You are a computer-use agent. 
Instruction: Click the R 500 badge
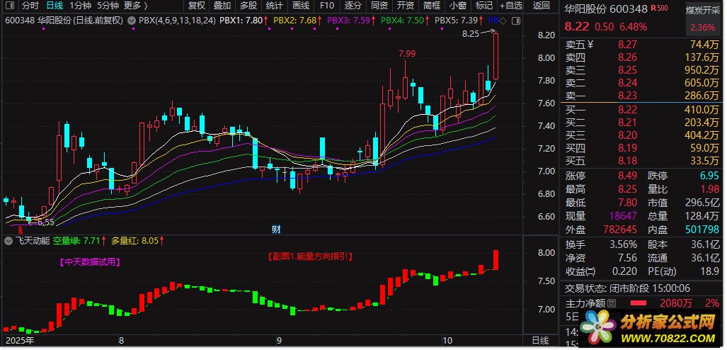pyautogui.click(x=659, y=9)
